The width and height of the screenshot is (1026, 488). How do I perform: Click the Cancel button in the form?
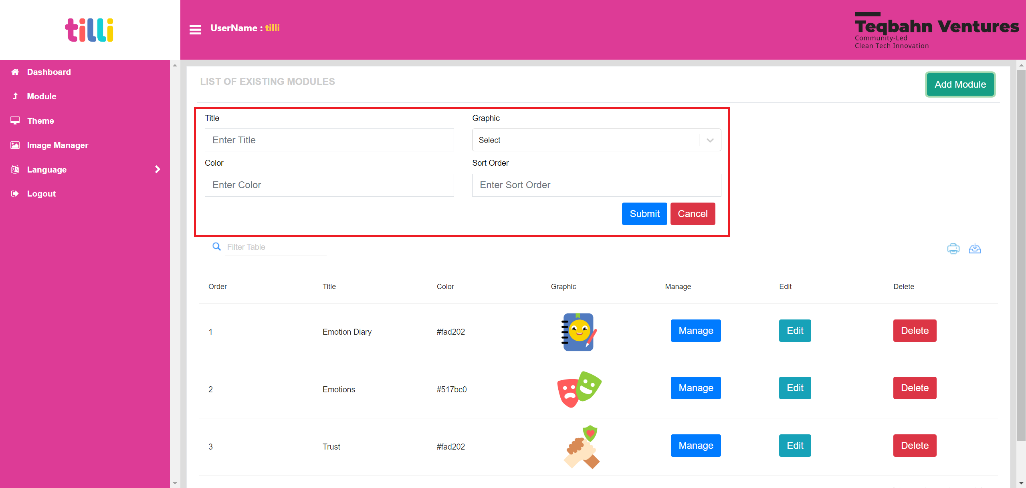click(x=692, y=214)
